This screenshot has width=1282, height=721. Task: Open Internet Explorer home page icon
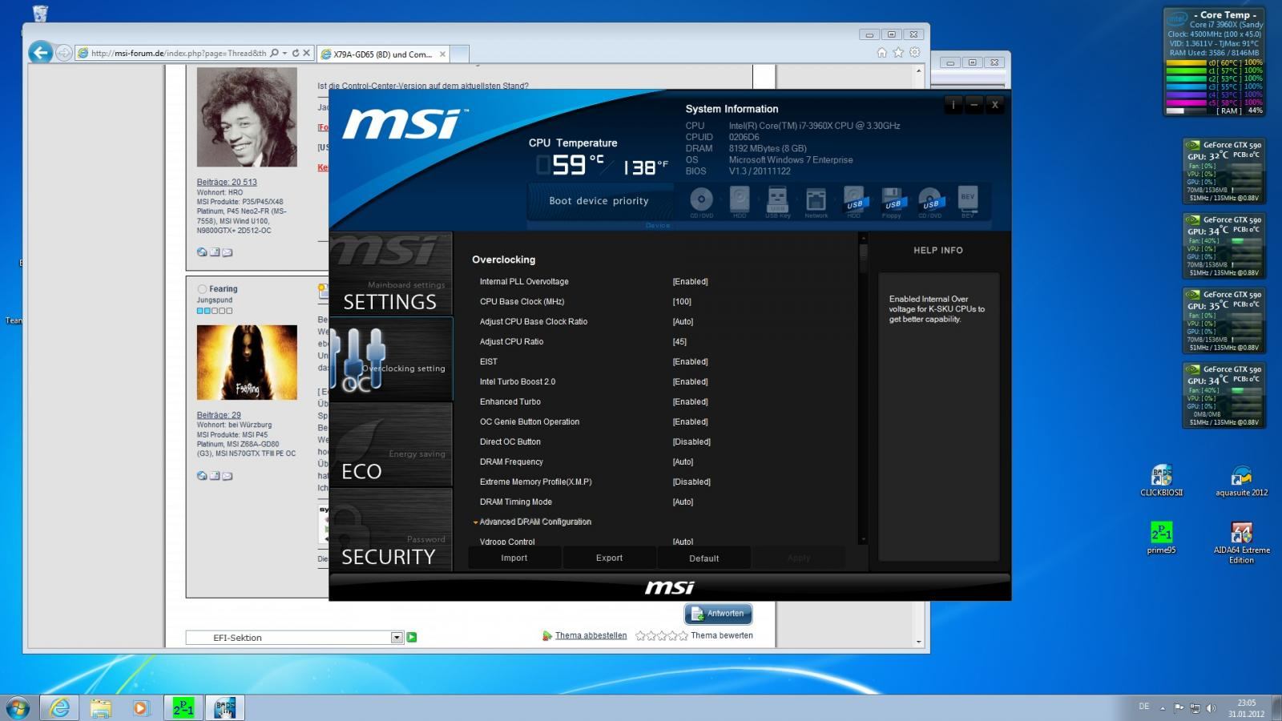coord(881,53)
